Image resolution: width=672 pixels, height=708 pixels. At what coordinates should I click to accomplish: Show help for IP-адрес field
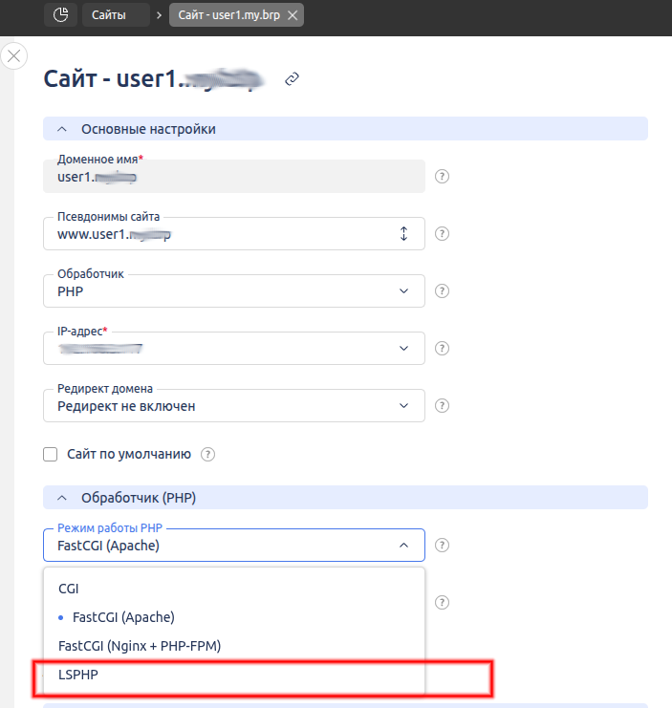click(442, 349)
